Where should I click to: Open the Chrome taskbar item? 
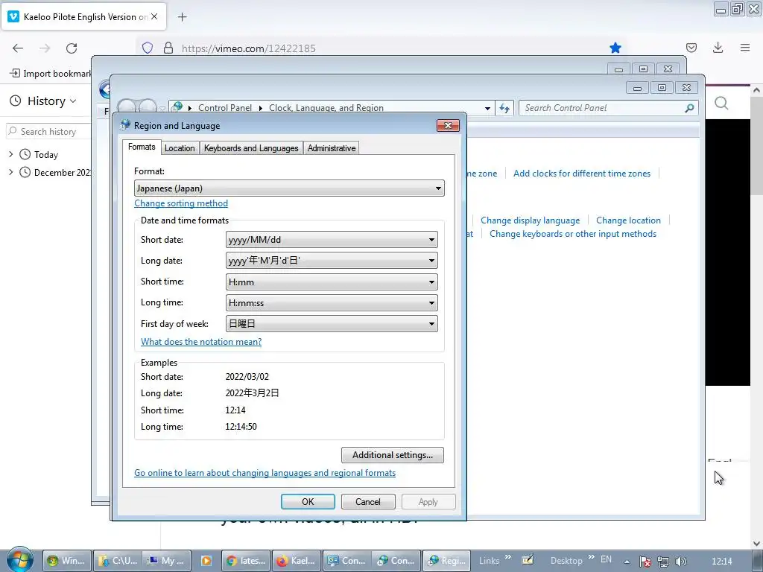click(x=246, y=560)
